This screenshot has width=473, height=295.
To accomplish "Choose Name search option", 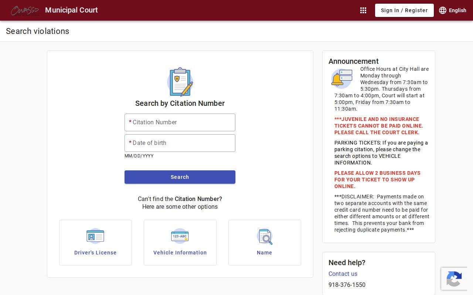I will 265,243.
